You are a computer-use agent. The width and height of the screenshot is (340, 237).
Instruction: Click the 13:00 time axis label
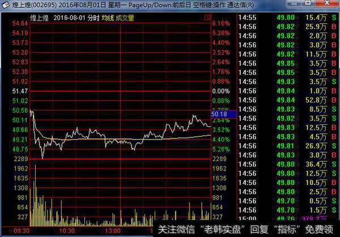point(113,231)
